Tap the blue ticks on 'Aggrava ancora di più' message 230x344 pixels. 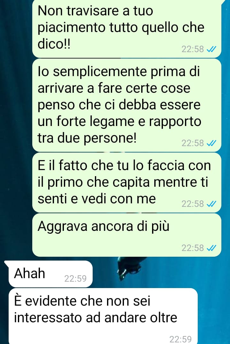click(211, 248)
